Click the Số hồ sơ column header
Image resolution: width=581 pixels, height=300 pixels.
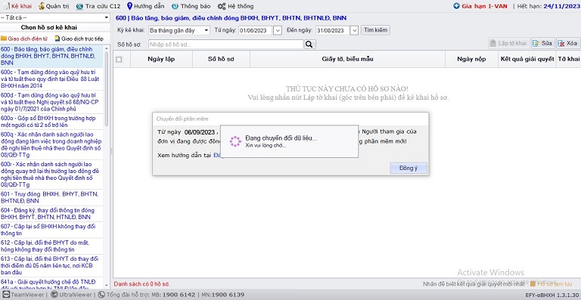(x=221, y=59)
